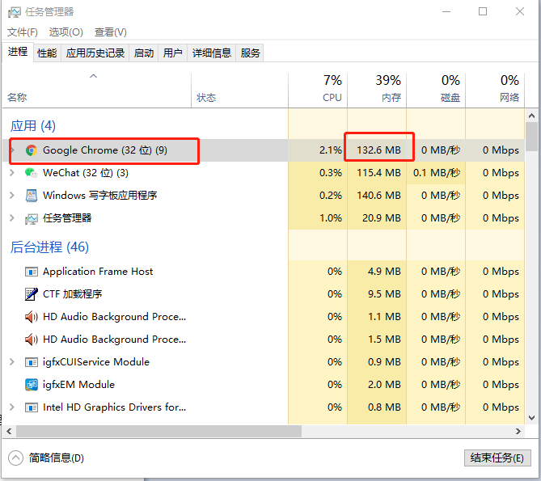Select Intel HD Graphics Drivers for... row
The width and height of the screenshot is (541, 481).
pos(264,407)
